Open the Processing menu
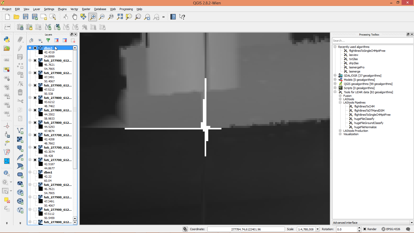Viewport: 414px width, 233px height. tap(126, 9)
